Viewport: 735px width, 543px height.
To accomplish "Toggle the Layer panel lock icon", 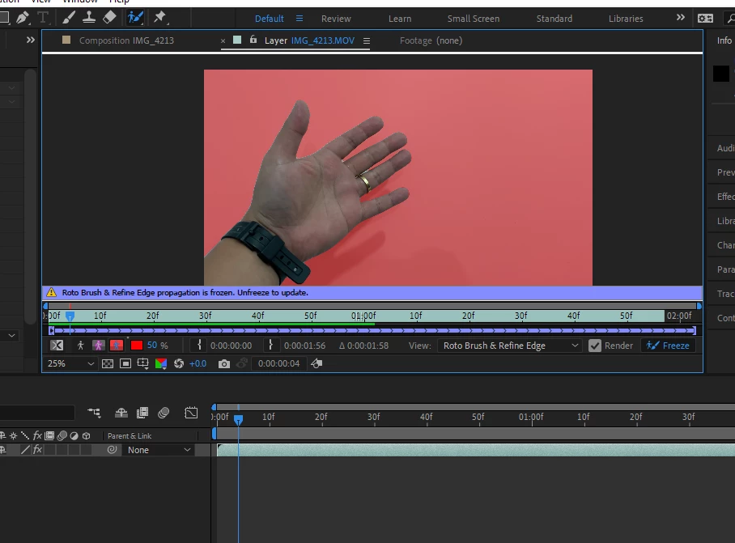I will pyautogui.click(x=253, y=40).
